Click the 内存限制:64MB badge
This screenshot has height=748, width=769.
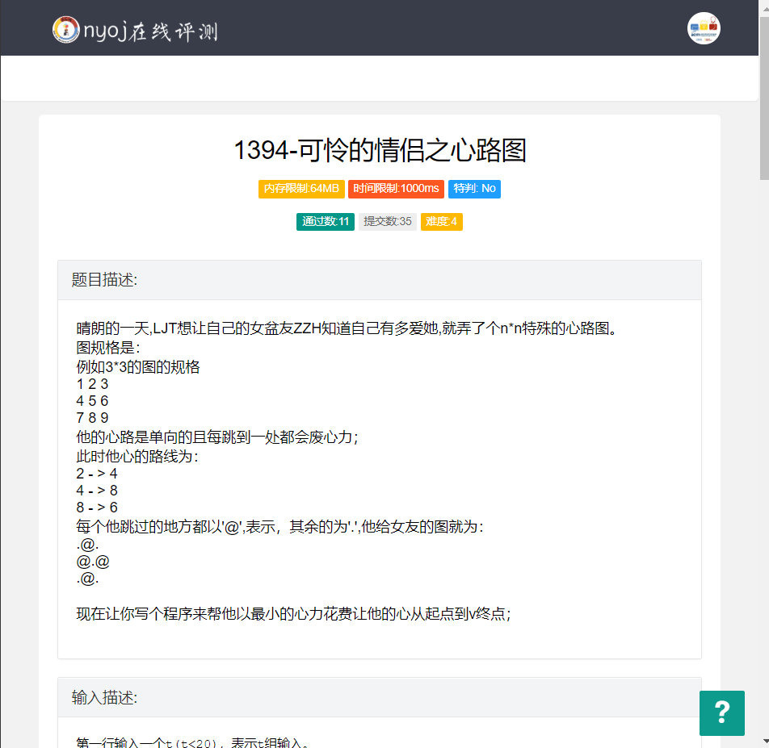(301, 189)
